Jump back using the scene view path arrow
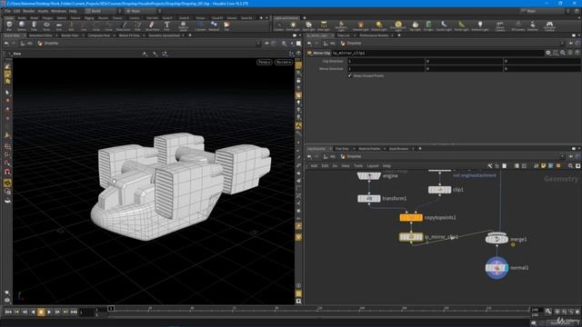This screenshot has height=327, width=582. (x=6, y=44)
